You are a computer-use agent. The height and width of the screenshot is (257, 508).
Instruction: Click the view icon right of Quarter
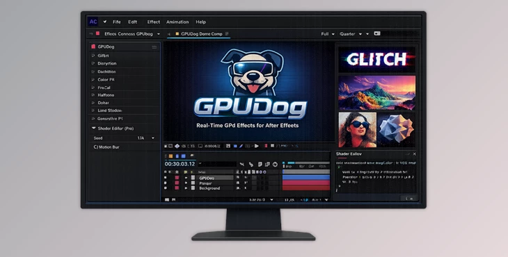pos(376,33)
